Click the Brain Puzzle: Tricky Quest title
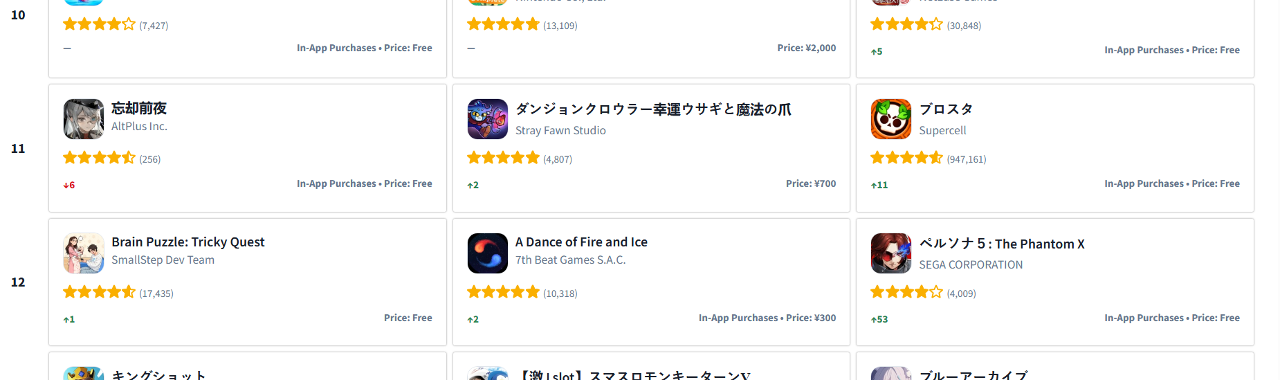Image resolution: width=1280 pixels, height=380 pixels. 188,242
